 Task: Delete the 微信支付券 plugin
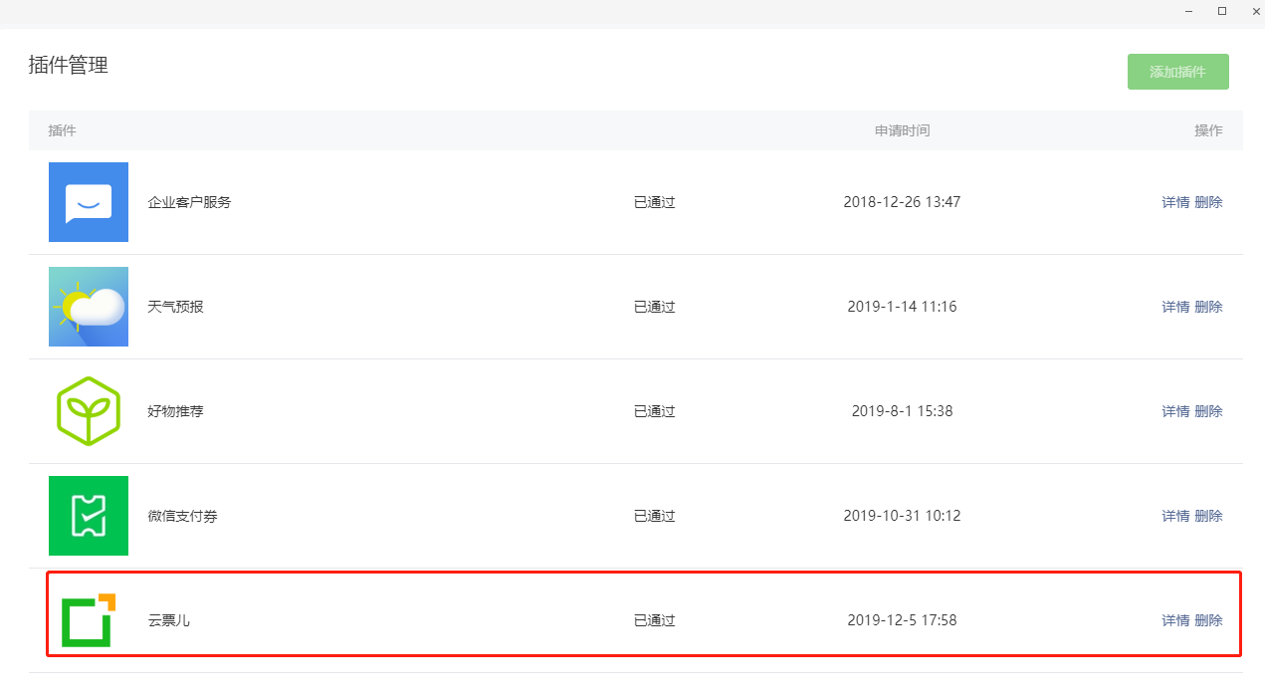point(1208,516)
